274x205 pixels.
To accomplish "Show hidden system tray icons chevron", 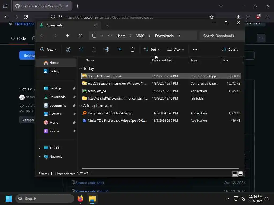I will [227, 199].
